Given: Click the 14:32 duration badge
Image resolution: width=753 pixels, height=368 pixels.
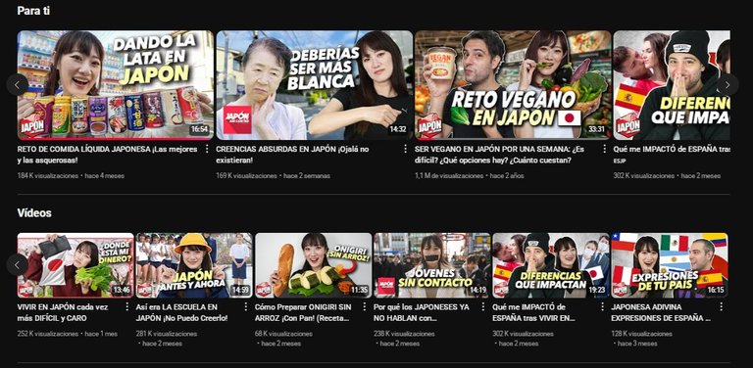Looking at the screenshot, I should tap(398, 129).
